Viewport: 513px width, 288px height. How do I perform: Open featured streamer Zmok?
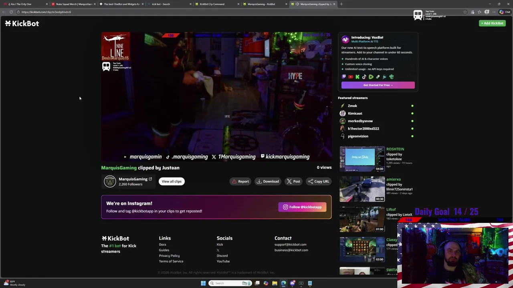[352, 106]
